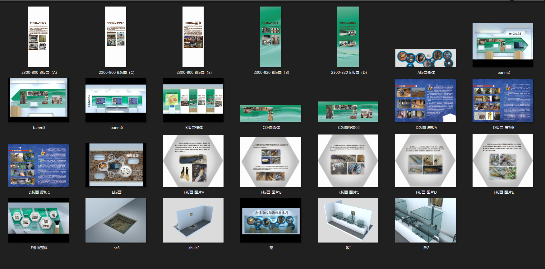This screenshot has width=545, height=269.
Task: Select the F版面整体 thumbnail
Action: point(39,220)
